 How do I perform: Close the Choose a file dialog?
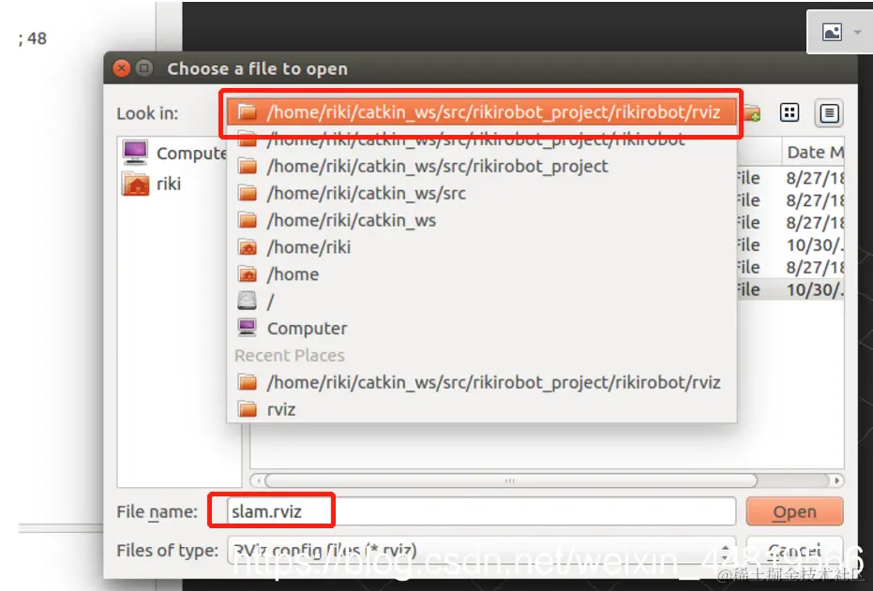[121, 68]
